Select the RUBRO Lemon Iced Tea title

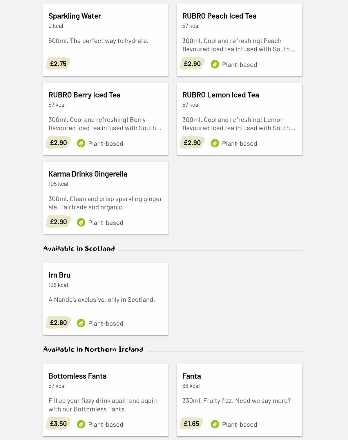pyautogui.click(x=220, y=95)
